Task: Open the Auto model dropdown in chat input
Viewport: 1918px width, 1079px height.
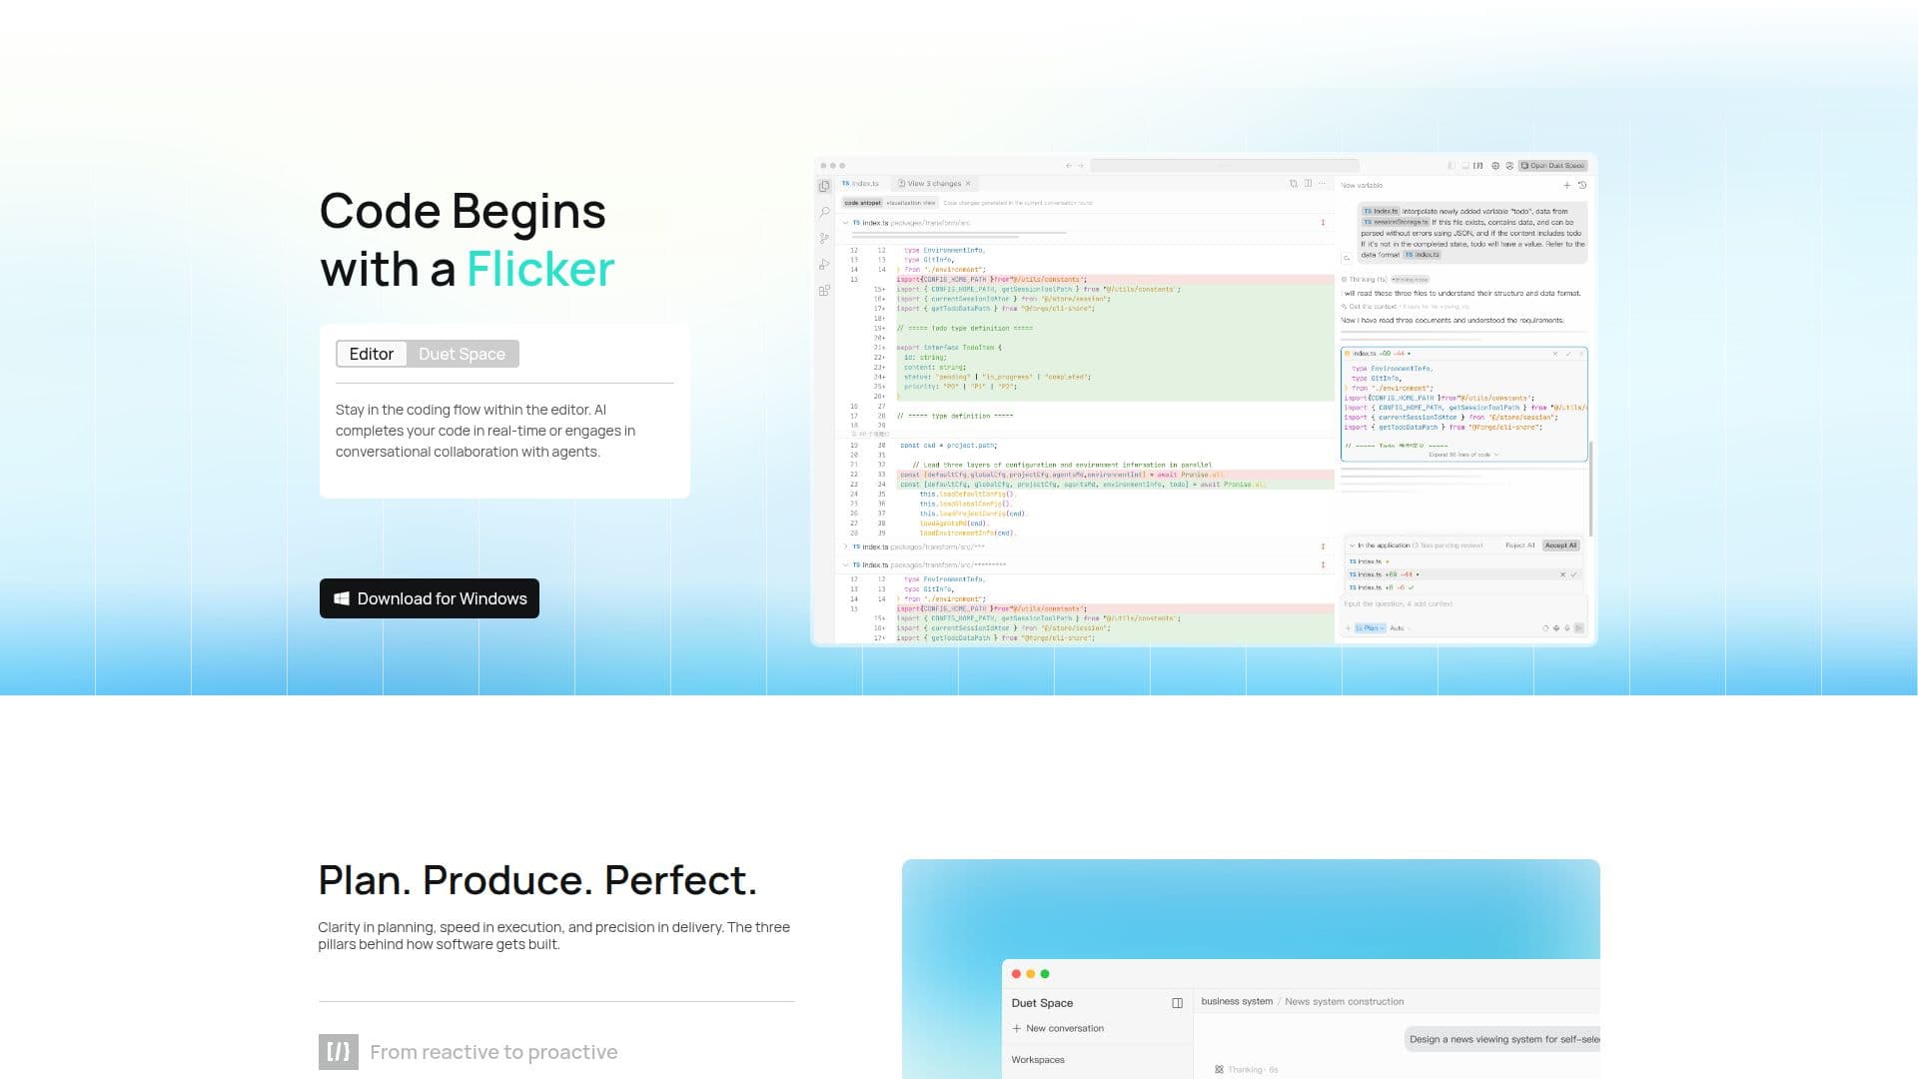Action: 1400,628
